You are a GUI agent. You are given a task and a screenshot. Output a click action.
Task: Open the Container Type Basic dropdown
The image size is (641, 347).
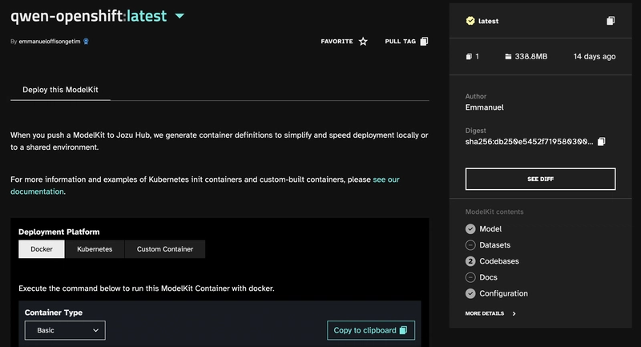pos(65,330)
